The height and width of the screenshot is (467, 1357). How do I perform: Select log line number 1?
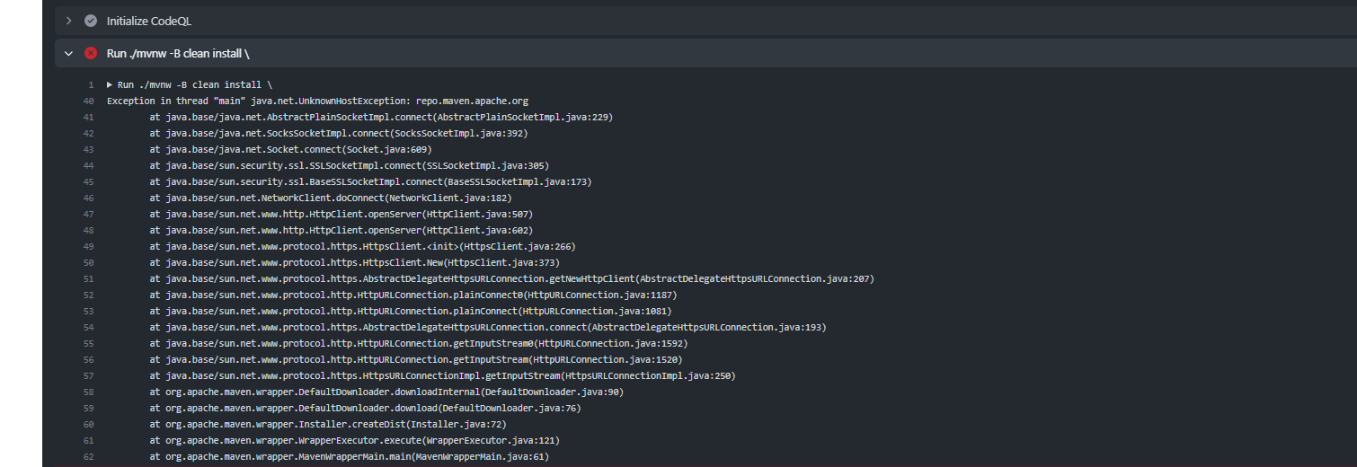pyautogui.click(x=90, y=84)
